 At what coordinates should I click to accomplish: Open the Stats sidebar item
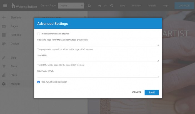pyautogui.click(x=14, y=75)
